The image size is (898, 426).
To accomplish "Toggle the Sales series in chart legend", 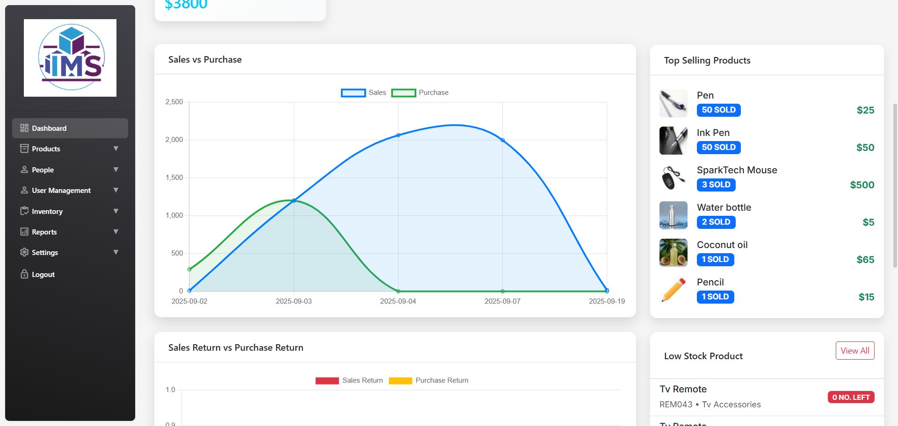I will point(363,92).
